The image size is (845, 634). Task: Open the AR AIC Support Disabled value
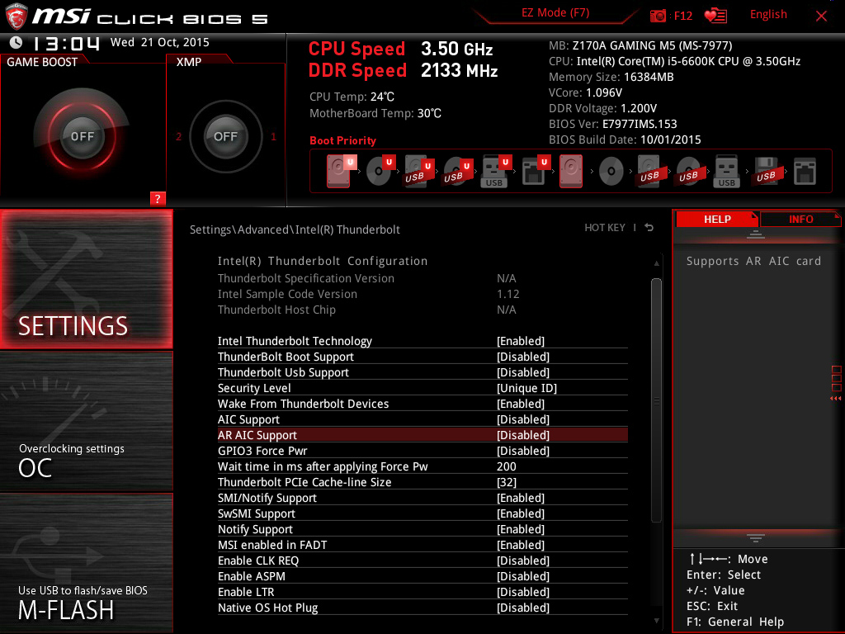click(522, 435)
